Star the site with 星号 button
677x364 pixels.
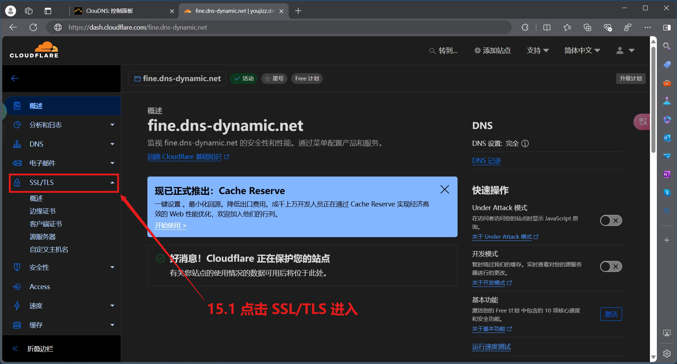[x=274, y=79]
